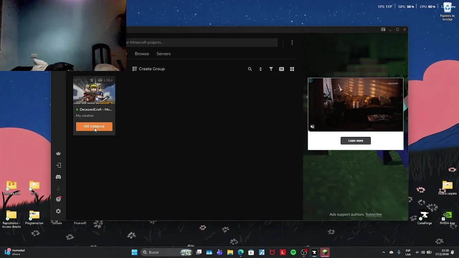Open volume tray control
Image resolution: width=459 pixels, height=258 pixels.
[x=423, y=252]
